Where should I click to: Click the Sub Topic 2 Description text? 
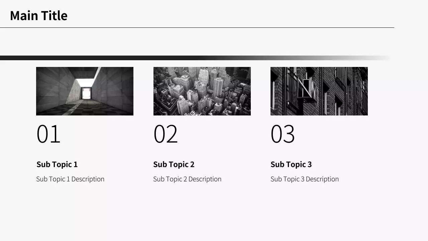[187, 179]
